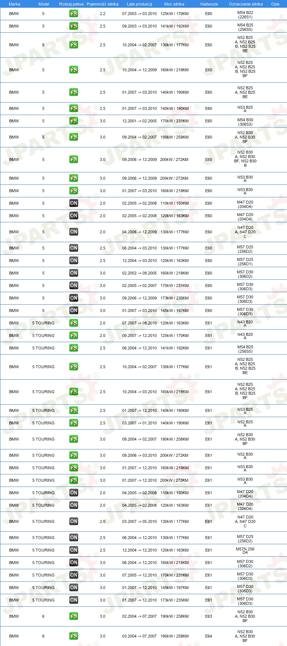The width and height of the screenshot is (287, 646).
Task: Click petrol icon in the M54 B25 E60 row
Action: pos(74,26)
